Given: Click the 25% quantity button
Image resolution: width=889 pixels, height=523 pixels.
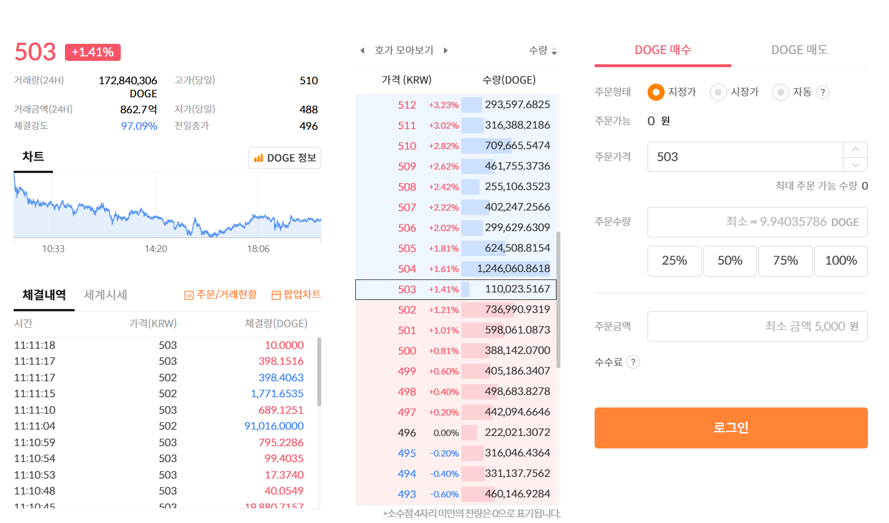Looking at the screenshot, I should point(674,261).
